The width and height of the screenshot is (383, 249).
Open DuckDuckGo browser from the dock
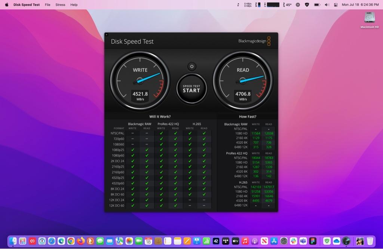[x=91, y=241]
